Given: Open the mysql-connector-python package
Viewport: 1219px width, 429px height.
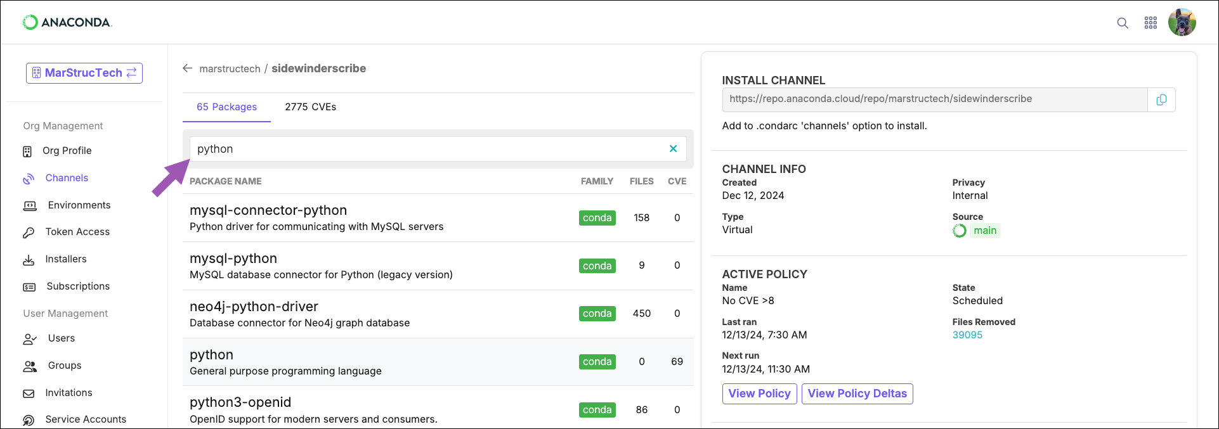Looking at the screenshot, I should coord(268,210).
